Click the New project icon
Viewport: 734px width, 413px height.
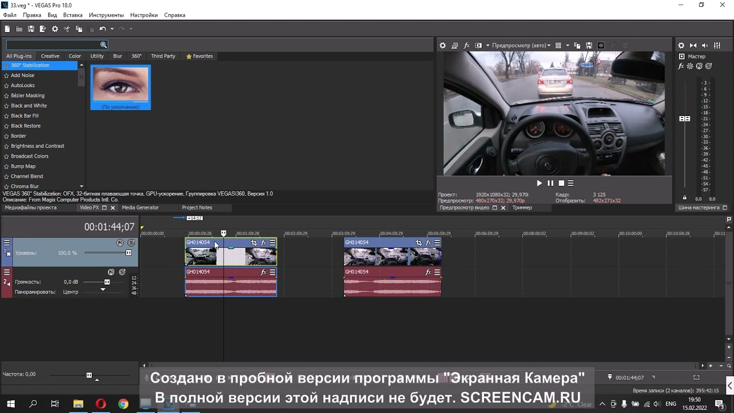tap(7, 29)
